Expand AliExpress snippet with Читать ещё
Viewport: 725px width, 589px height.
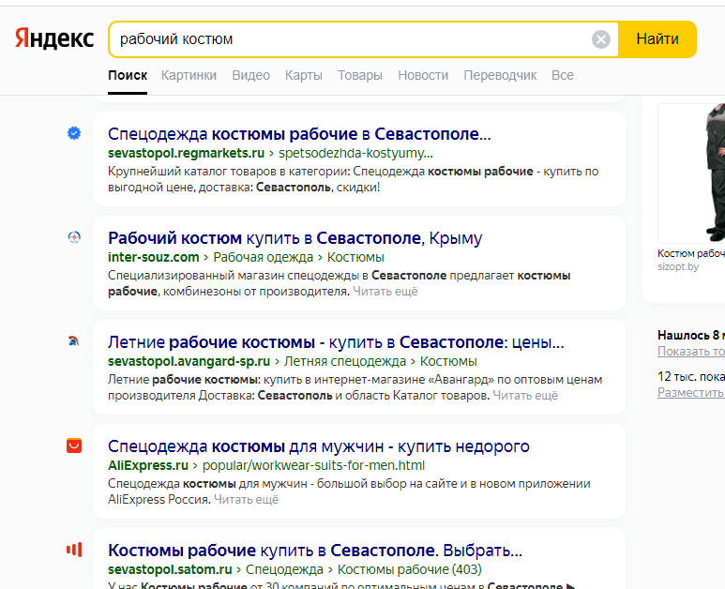(x=246, y=500)
